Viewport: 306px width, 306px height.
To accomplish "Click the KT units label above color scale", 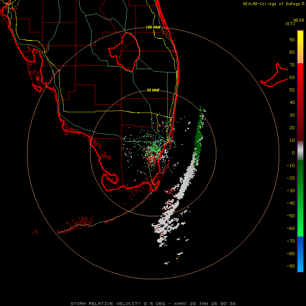I will pyautogui.click(x=290, y=23).
